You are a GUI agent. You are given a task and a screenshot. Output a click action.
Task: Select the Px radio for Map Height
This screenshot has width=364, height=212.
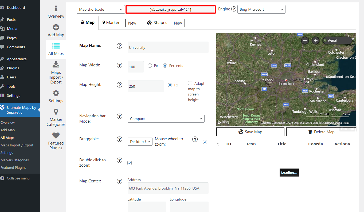point(170,85)
